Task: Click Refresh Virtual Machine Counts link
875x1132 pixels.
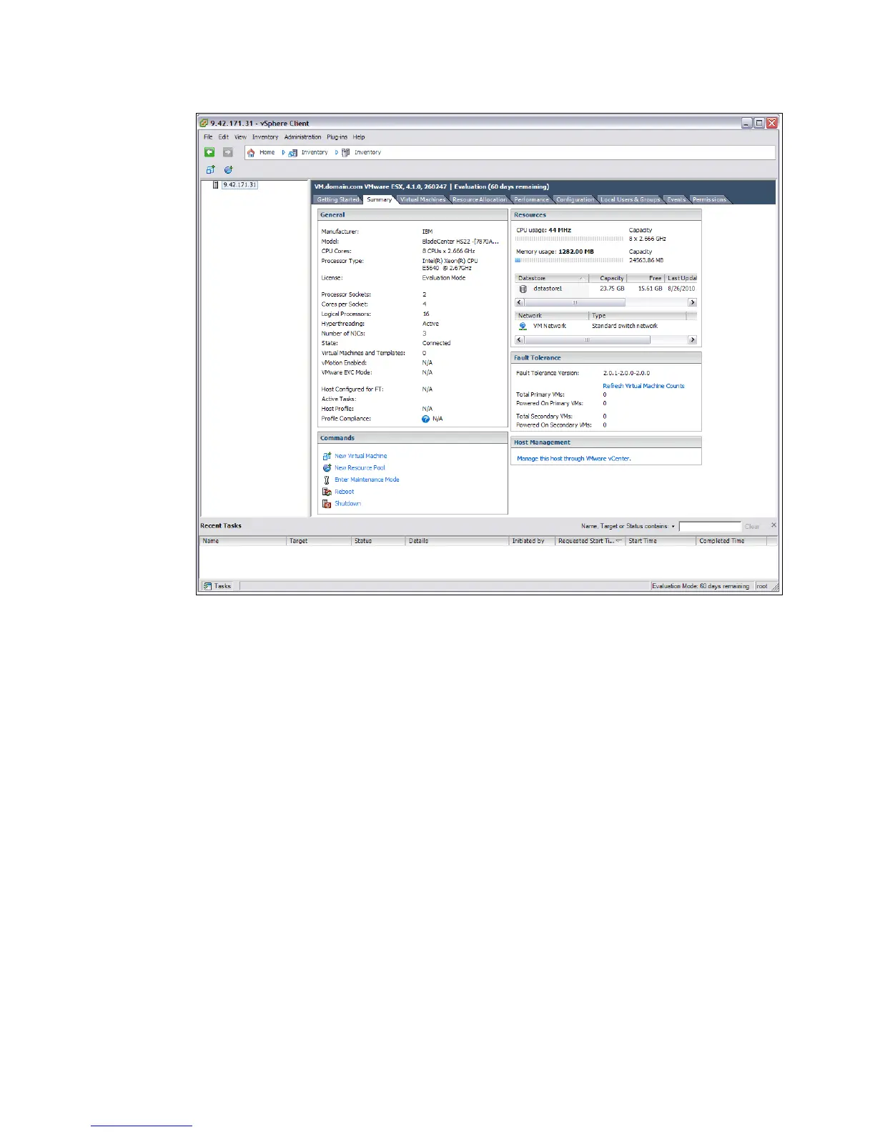Action: point(643,386)
